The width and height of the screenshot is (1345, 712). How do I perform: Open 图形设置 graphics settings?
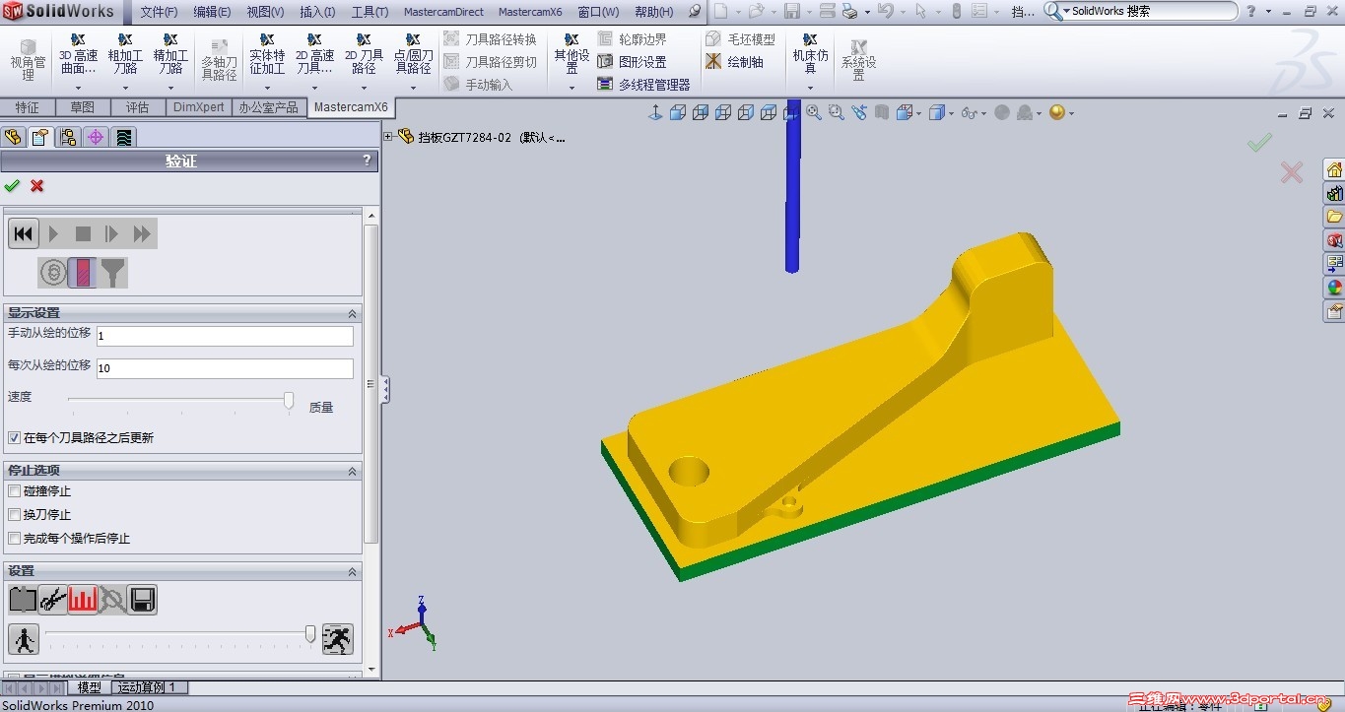632,62
